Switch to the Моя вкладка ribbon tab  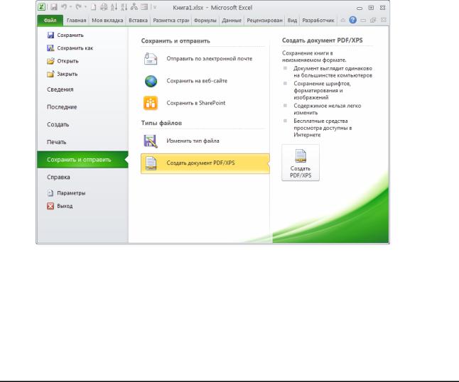click(107, 21)
